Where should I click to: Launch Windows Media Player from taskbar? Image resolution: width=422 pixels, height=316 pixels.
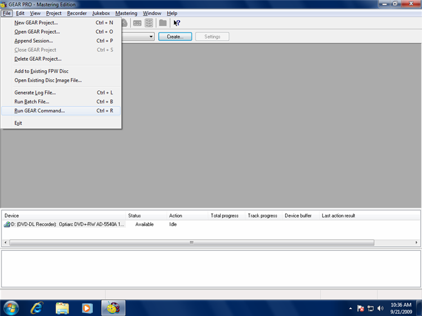pyautogui.click(x=87, y=308)
